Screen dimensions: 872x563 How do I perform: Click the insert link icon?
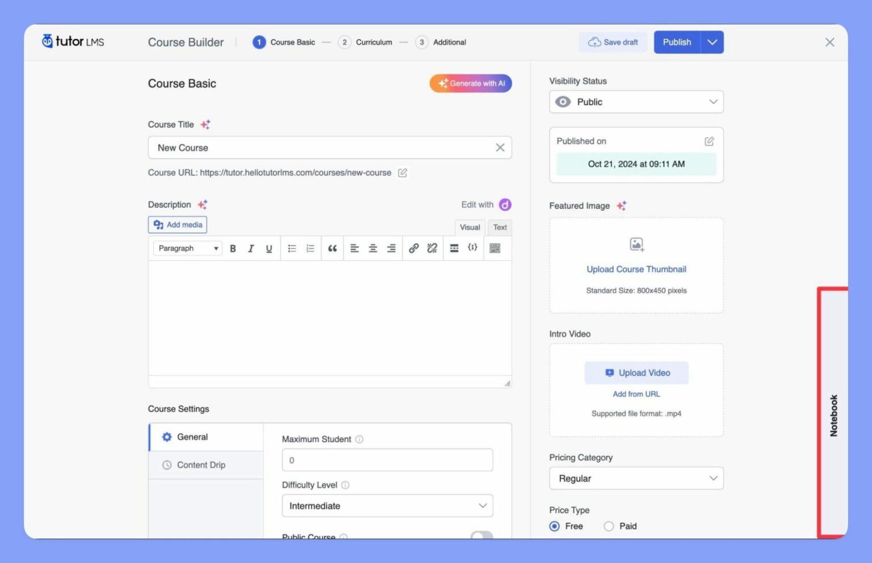[414, 249]
